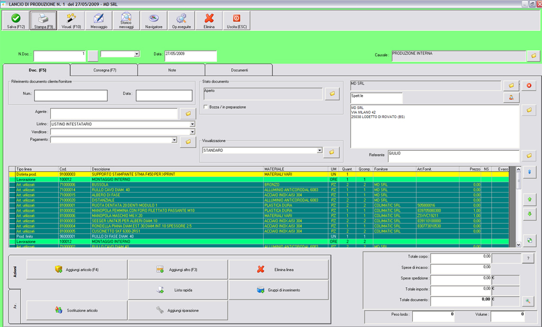Click the Peso lordo field
This screenshot has height=327, width=542.
433,316
